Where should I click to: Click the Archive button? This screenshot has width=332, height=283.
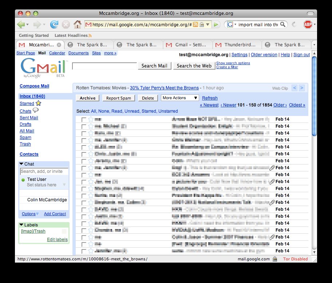click(x=88, y=98)
